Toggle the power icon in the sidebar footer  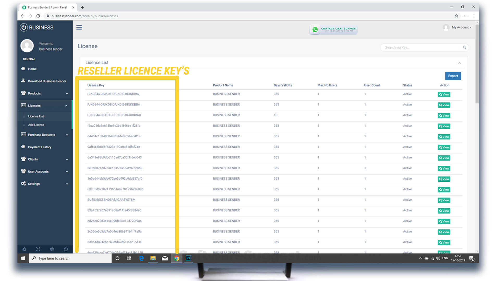point(66,249)
